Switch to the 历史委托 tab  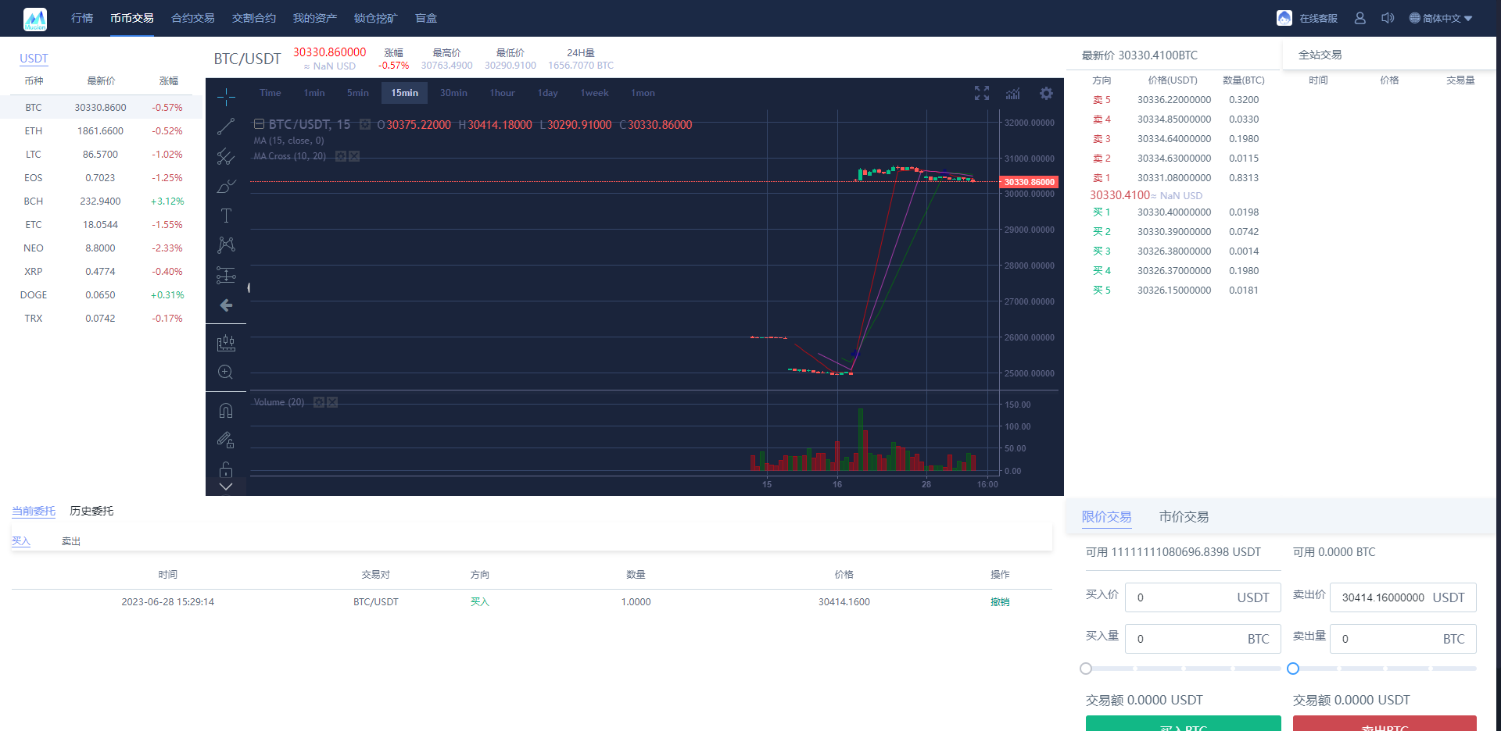click(91, 511)
